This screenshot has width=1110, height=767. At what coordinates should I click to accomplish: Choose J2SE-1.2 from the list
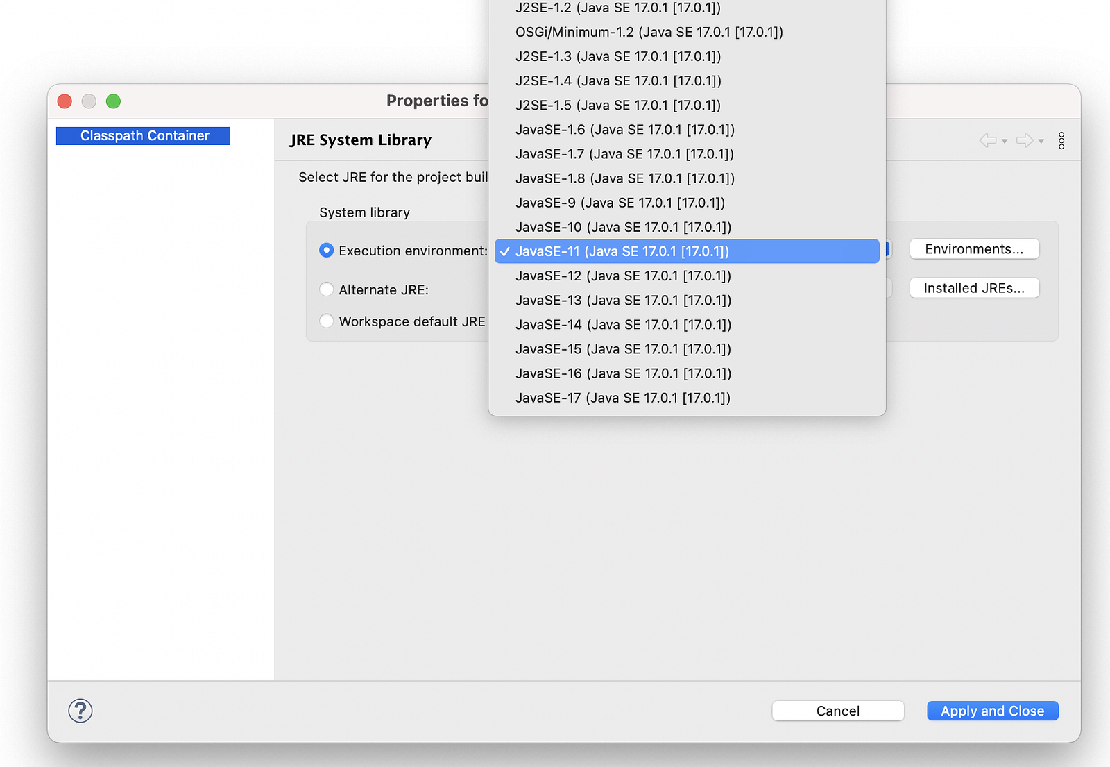pyautogui.click(x=687, y=8)
